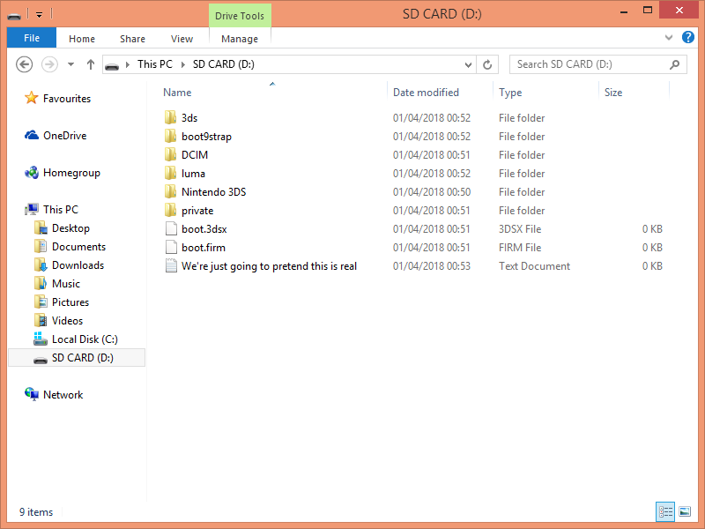Click the OneDrive cloud icon
This screenshot has width=705, height=529.
[32, 136]
